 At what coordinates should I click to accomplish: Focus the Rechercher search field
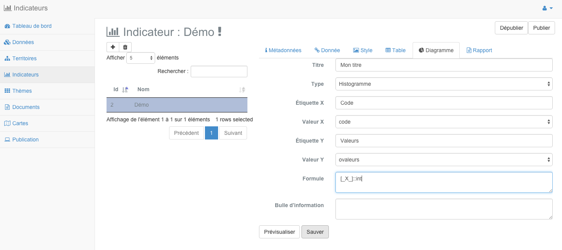click(x=219, y=71)
